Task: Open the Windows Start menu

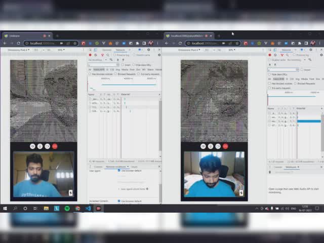Action: pos(5,208)
